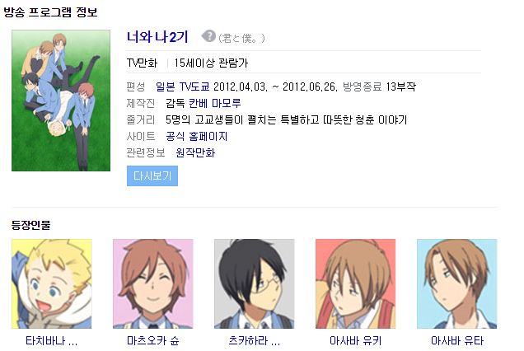Open the 너와 나 2기 title link
The width and height of the screenshot is (524, 351).
point(157,37)
